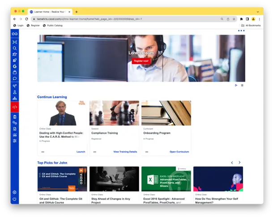Image resolution: width=274 pixels, height=218 pixels.
Task: Click the org chart hierarchy sidebar icon
Action: (x=15, y=98)
